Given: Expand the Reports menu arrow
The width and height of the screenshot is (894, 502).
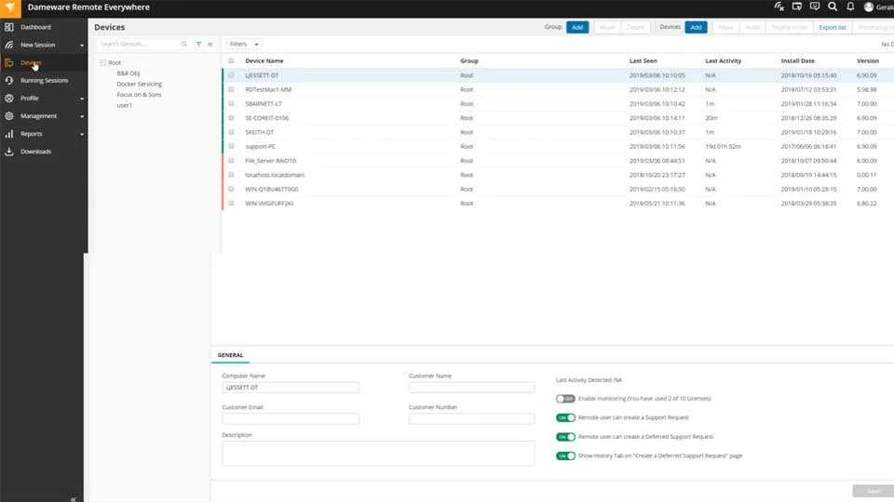Looking at the screenshot, I should coord(82,134).
